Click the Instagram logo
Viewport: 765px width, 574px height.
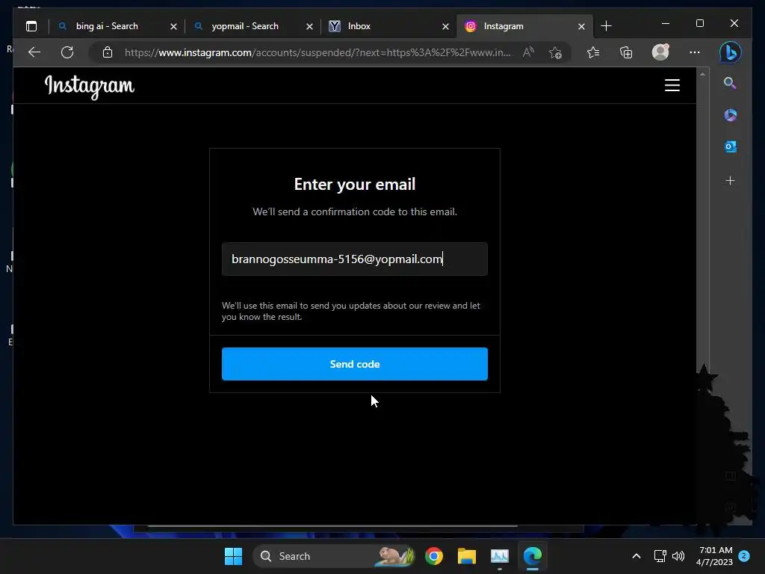[x=90, y=87]
